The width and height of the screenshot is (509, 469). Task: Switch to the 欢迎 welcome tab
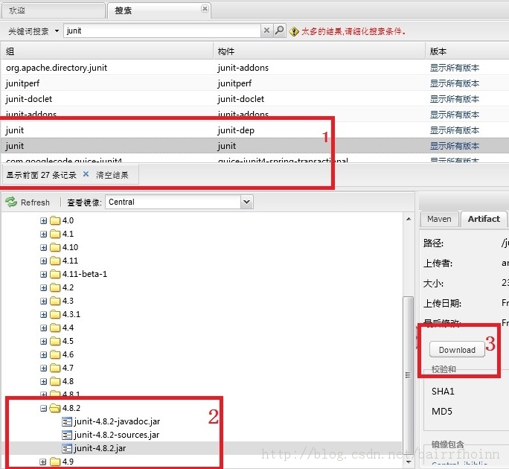click(52, 10)
